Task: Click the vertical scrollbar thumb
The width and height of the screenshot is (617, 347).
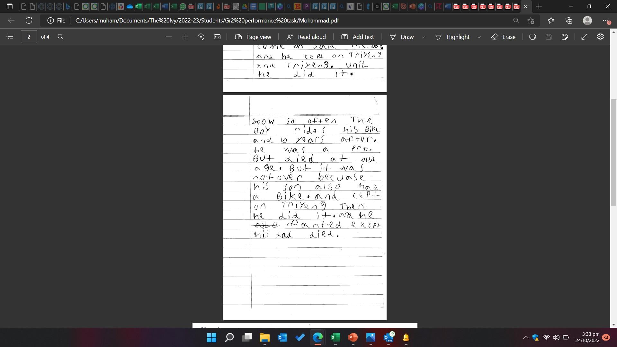Action: [613, 153]
